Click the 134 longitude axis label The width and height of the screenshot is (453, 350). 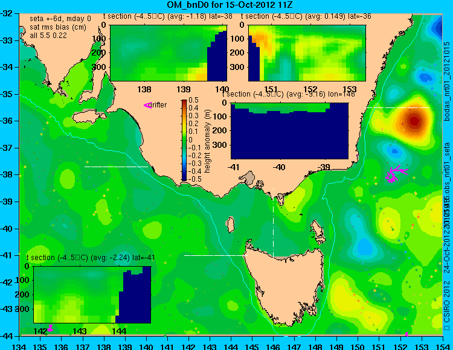click(x=19, y=346)
